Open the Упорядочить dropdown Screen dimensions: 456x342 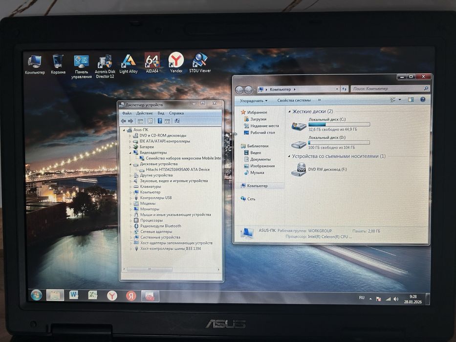tap(253, 101)
